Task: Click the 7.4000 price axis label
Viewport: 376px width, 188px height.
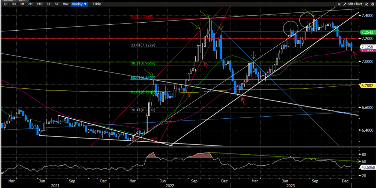Action: coord(367,15)
